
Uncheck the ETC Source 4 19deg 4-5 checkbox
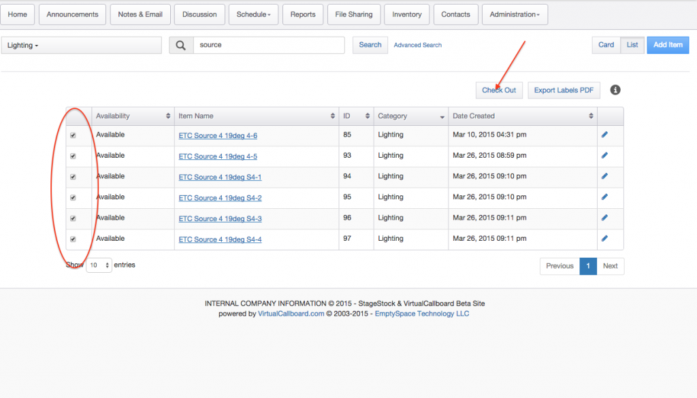[x=73, y=156]
